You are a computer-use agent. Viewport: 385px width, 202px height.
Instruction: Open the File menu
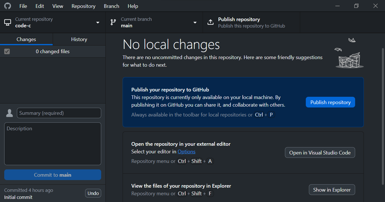23,6
